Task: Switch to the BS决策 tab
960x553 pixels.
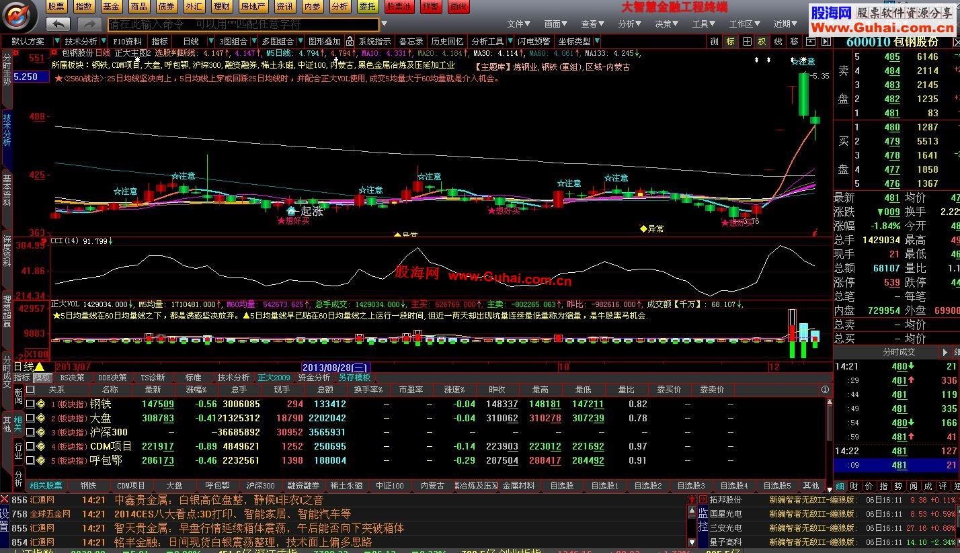Action: point(72,378)
